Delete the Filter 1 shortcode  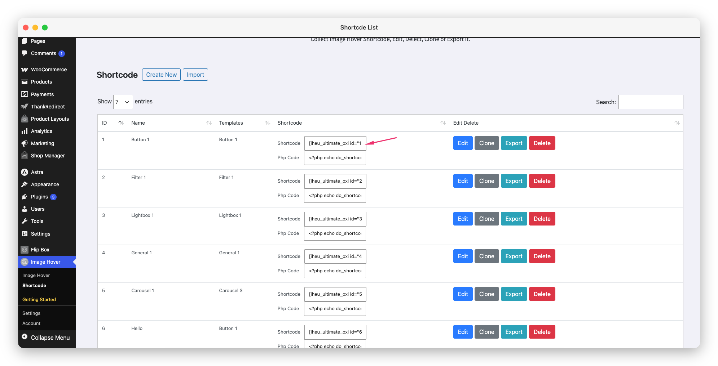pos(542,181)
